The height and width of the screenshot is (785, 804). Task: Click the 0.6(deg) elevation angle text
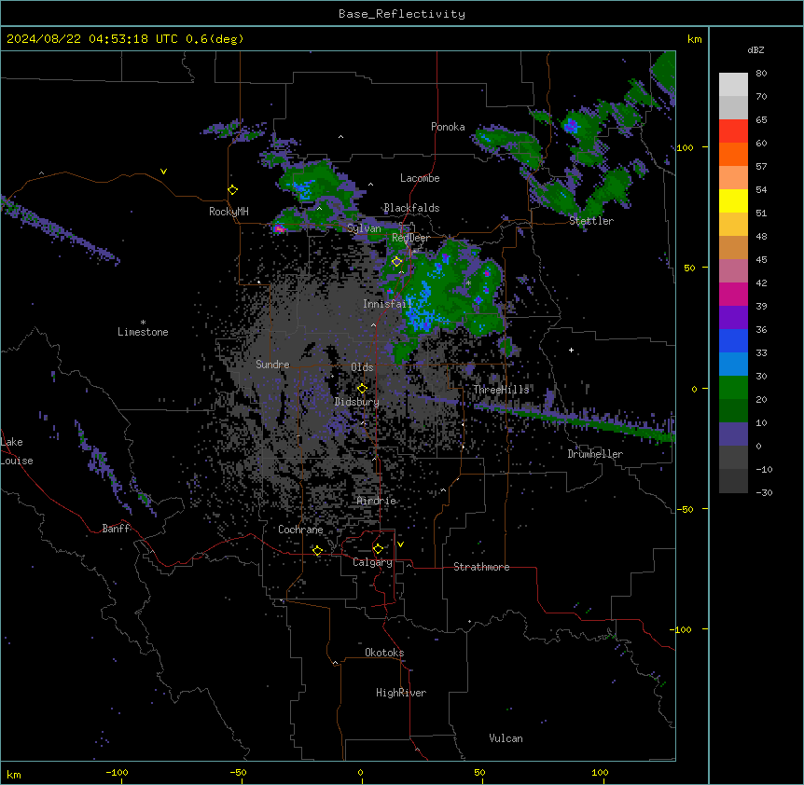pyautogui.click(x=215, y=39)
